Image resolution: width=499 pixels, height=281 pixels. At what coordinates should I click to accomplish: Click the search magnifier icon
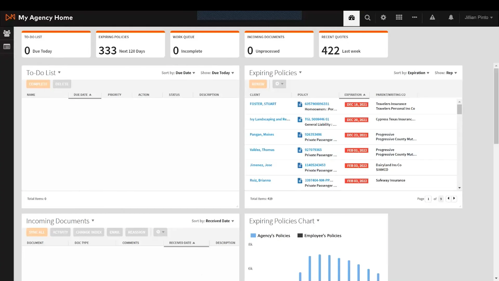point(367,18)
